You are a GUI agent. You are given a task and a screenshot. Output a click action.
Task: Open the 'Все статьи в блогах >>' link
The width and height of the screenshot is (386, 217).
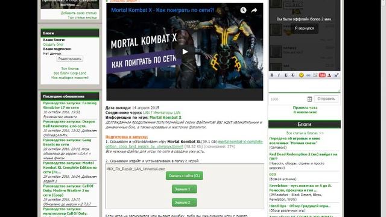coord(305,133)
